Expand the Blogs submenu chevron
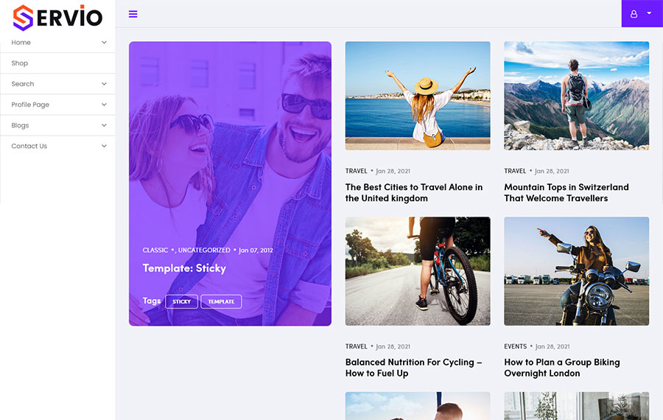Image resolution: width=663 pixels, height=420 pixels. [x=104, y=125]
